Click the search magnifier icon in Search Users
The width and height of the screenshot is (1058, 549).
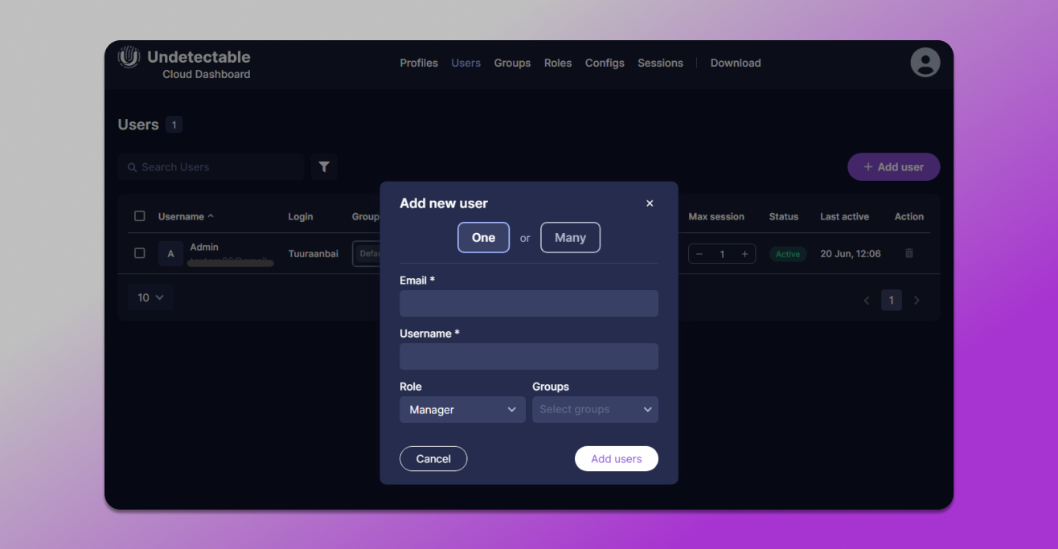[x=132, y=166]
